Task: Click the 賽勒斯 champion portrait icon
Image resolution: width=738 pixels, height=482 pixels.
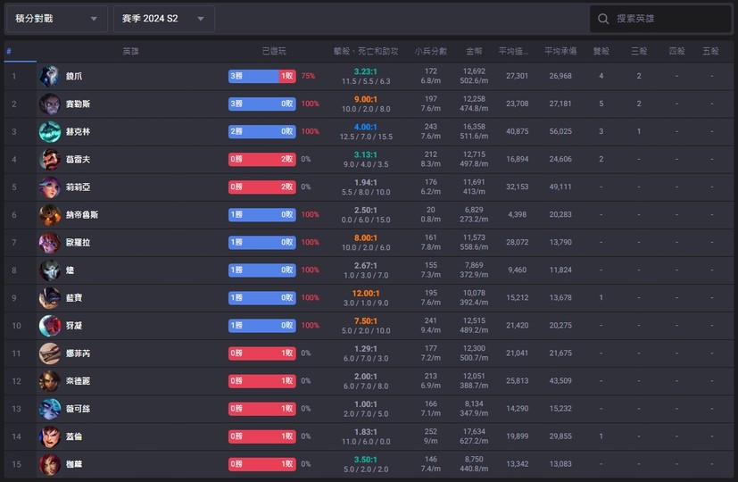Action: [50, 104]
